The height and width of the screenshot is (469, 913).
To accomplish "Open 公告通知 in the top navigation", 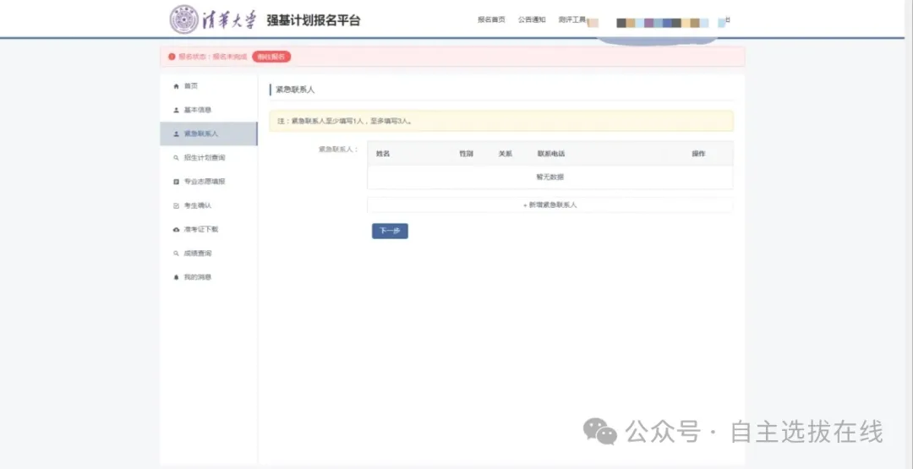I will coord(532,19).
